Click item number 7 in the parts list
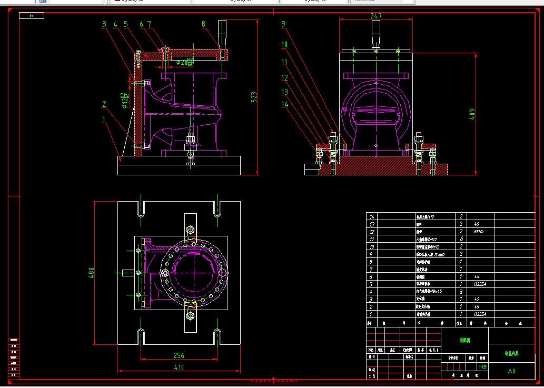The image size is (544, 388). pos(371,269)
